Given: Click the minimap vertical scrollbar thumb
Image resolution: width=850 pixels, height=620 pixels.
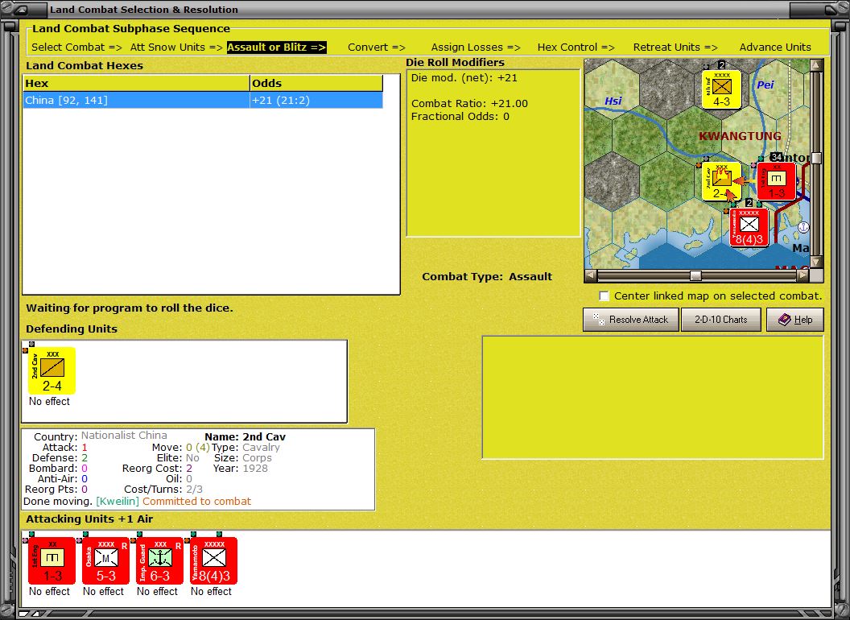Looking at the screenshot, I should [x=816, y=158].
